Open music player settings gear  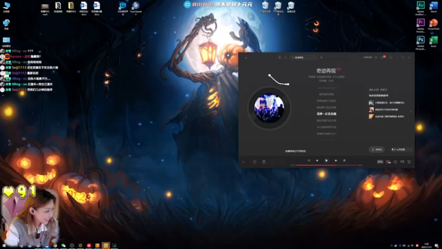click(376, 58)
